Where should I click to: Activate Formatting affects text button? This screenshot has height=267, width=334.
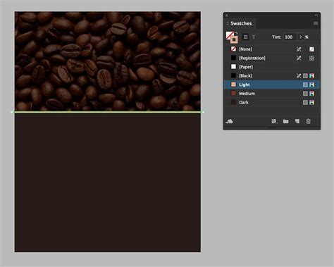click(254, 37)
